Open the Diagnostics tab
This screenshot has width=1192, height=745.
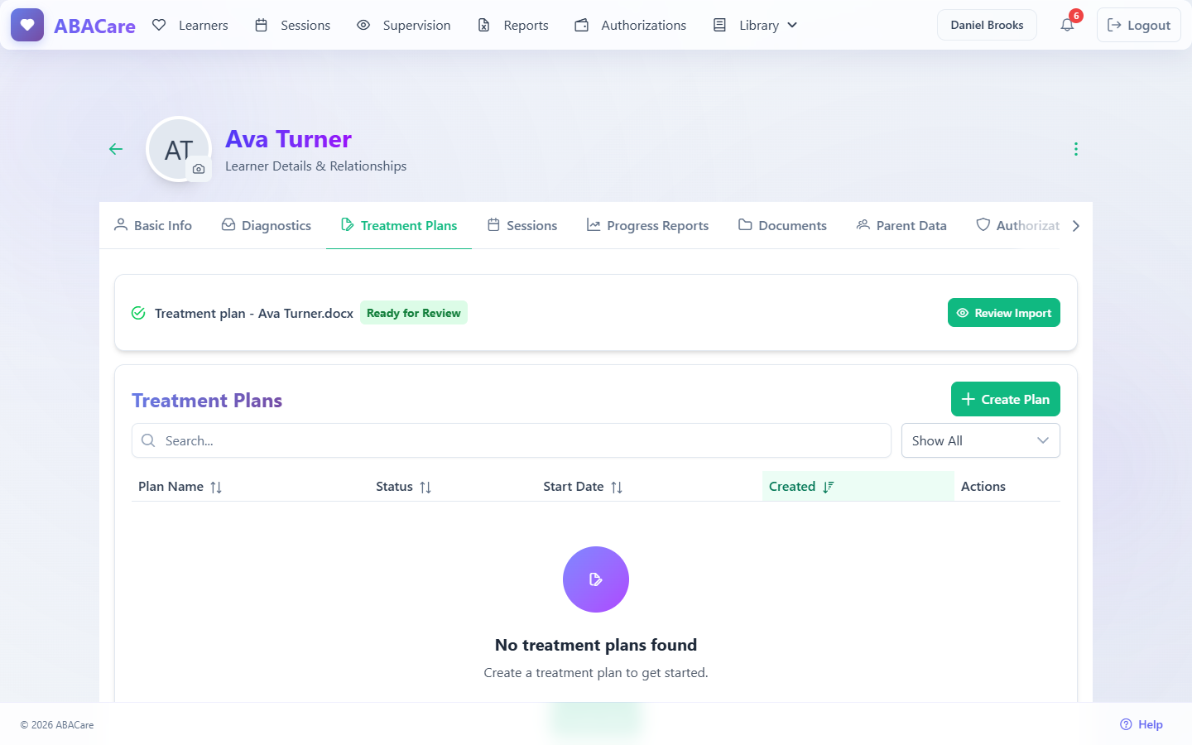pyautogui.click(x=267, y=225)
